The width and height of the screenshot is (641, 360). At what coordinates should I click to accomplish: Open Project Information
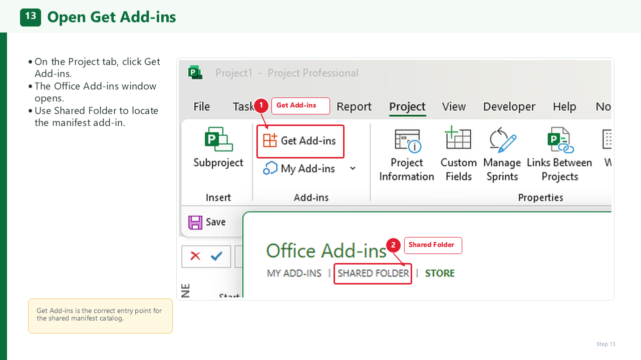[407, 155]
